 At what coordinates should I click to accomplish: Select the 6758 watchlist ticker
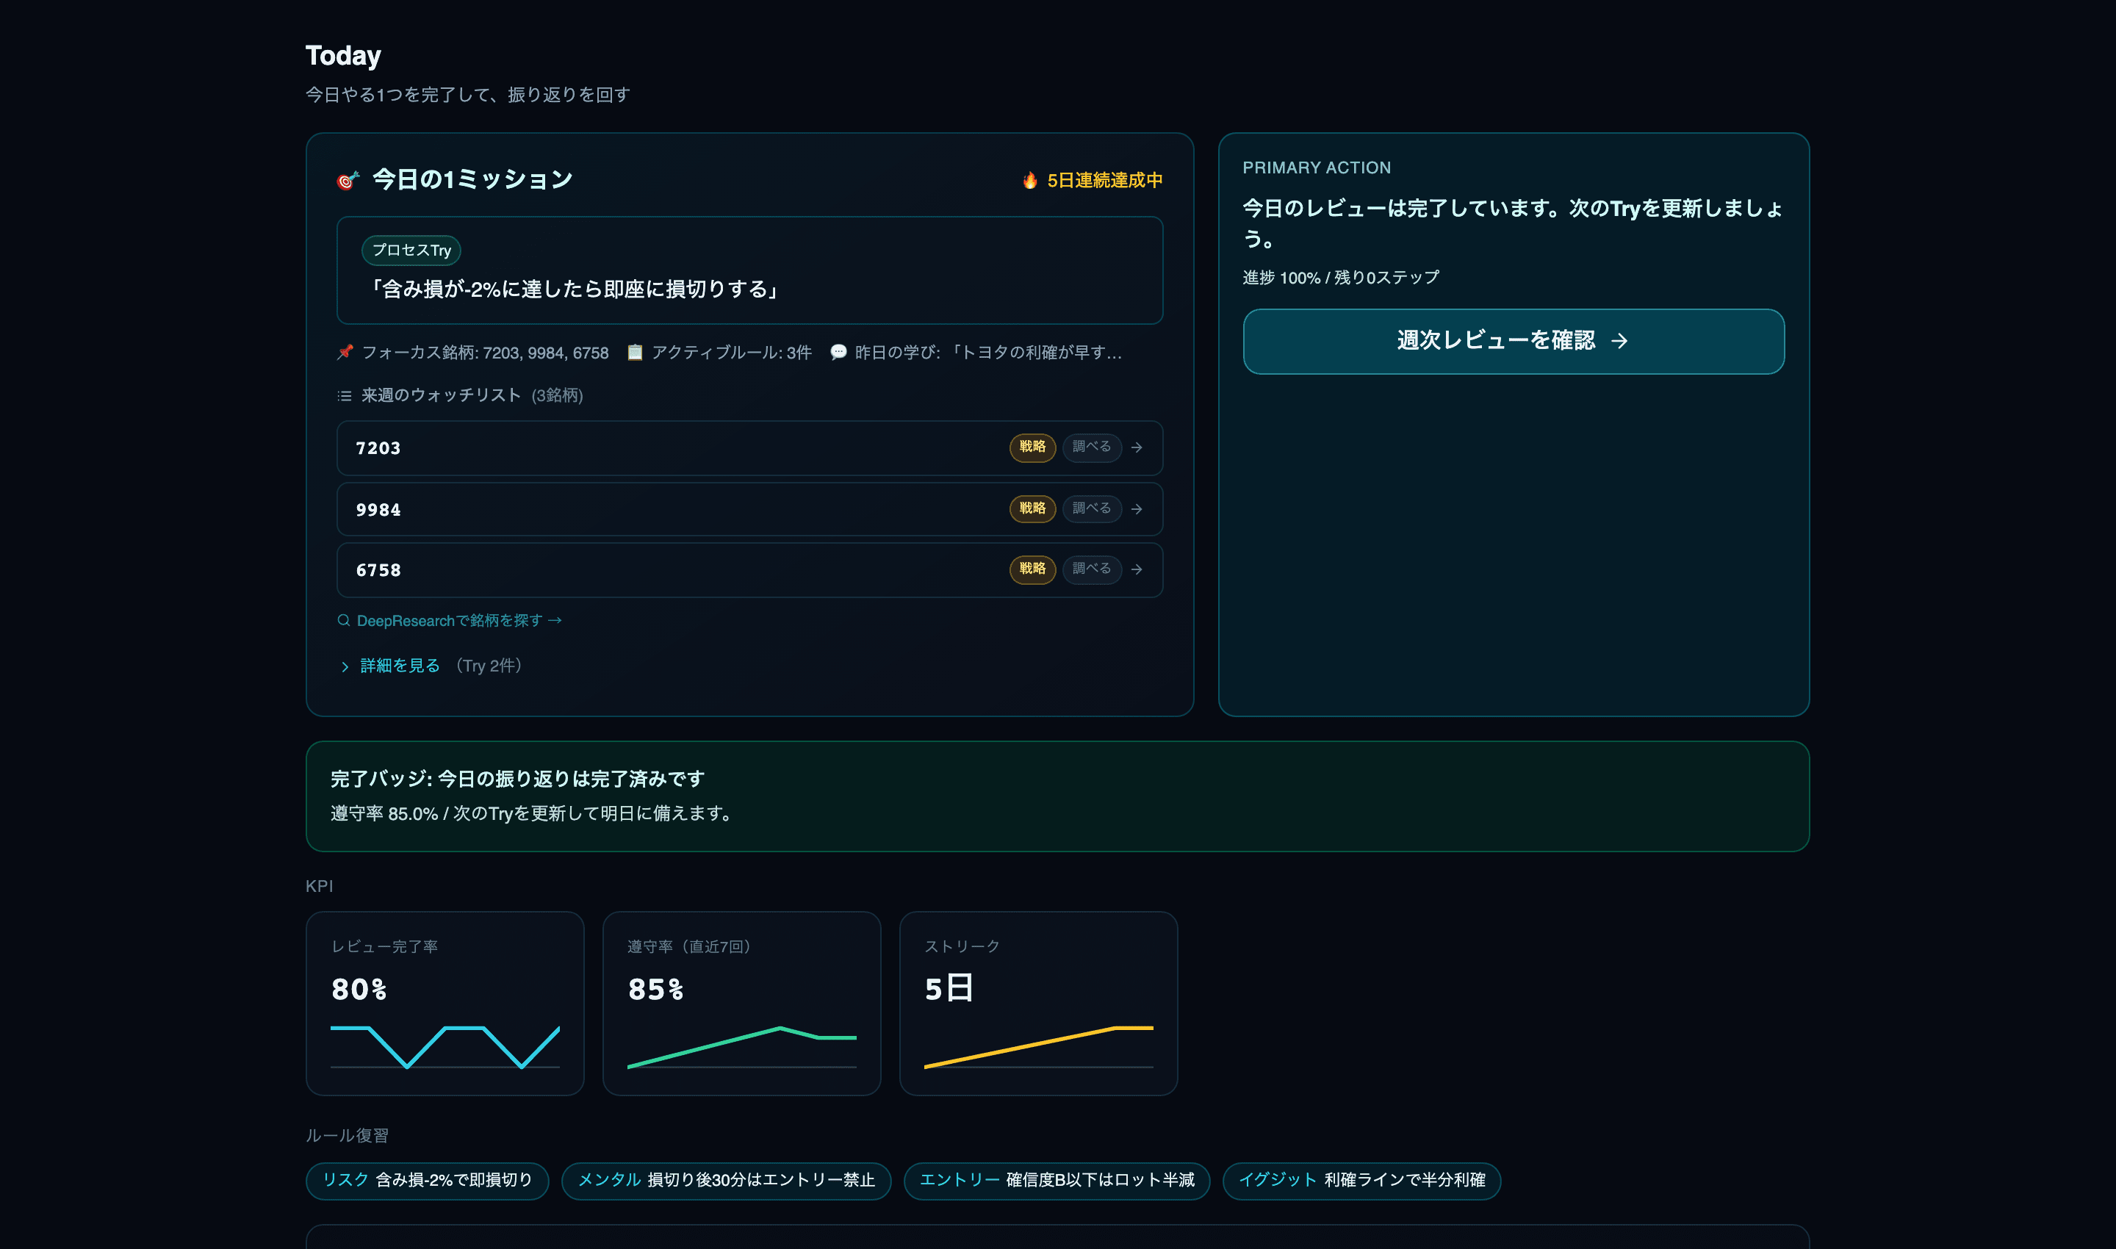coord(378,570)
